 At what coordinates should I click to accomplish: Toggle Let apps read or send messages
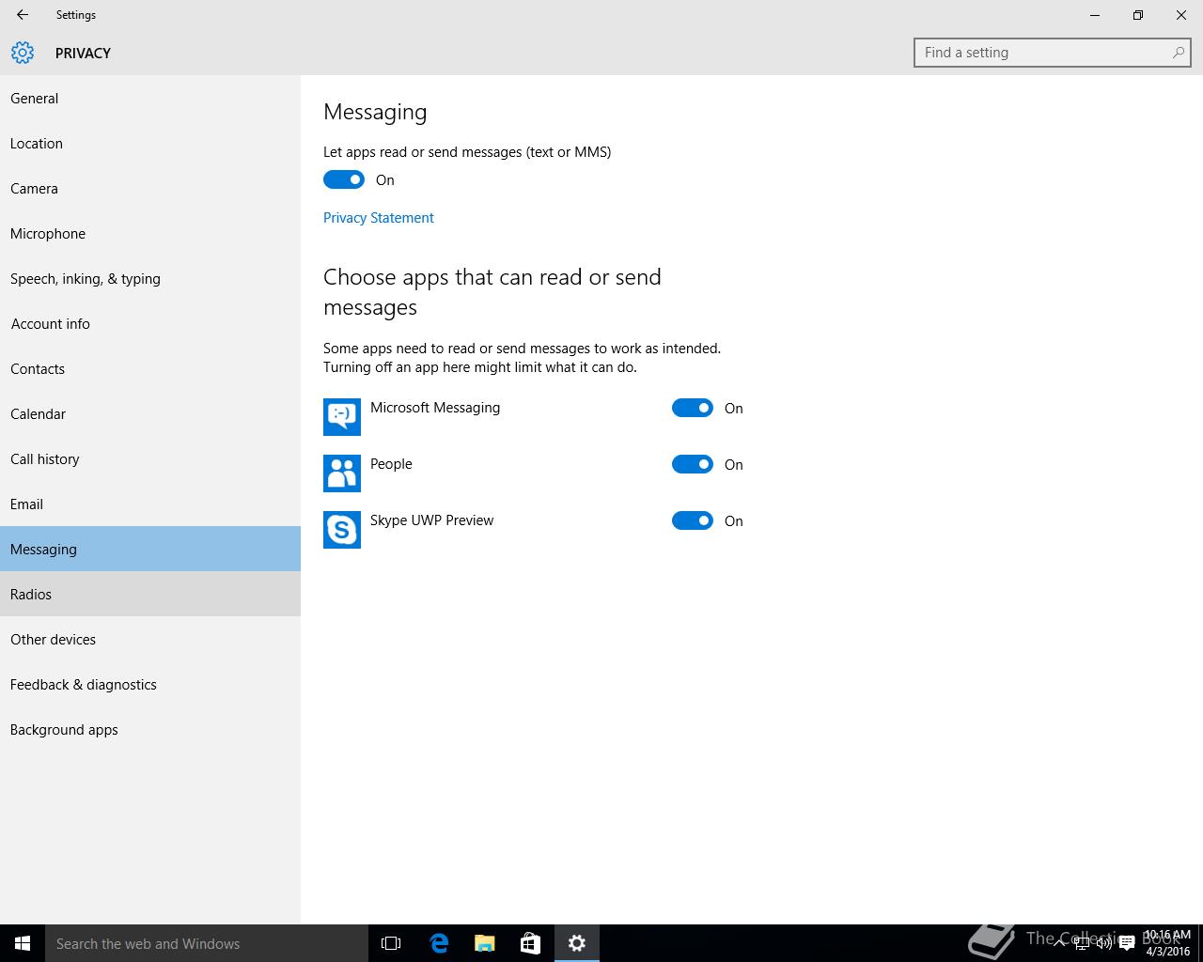344,179
